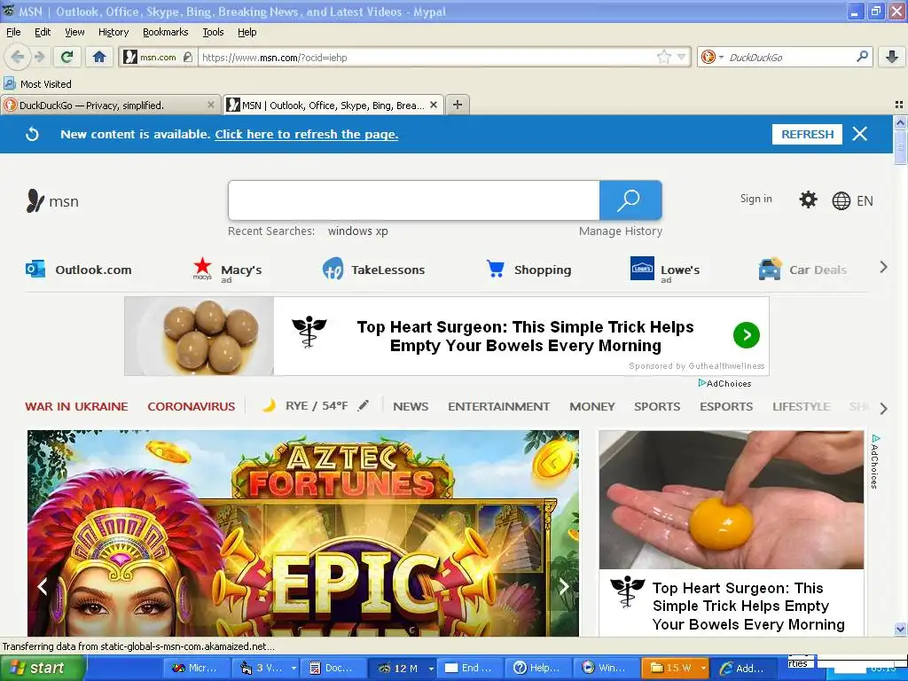Change language via globe EN icon

(x=852, y=201)
